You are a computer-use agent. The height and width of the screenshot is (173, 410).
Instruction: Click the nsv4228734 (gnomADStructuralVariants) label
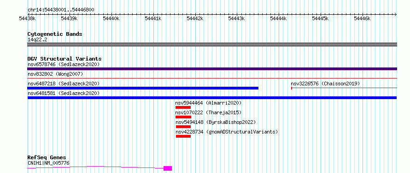227,132
